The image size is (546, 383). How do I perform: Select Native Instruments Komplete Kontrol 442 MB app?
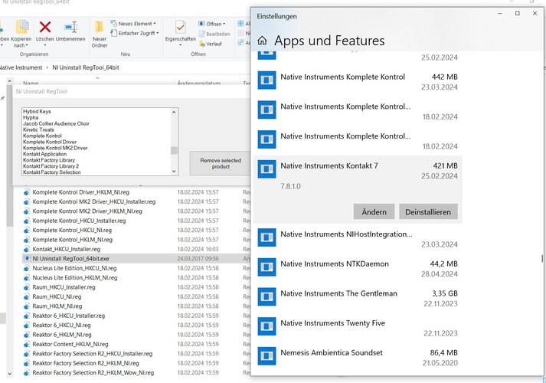pyautogui.click(x=358, y=81)
